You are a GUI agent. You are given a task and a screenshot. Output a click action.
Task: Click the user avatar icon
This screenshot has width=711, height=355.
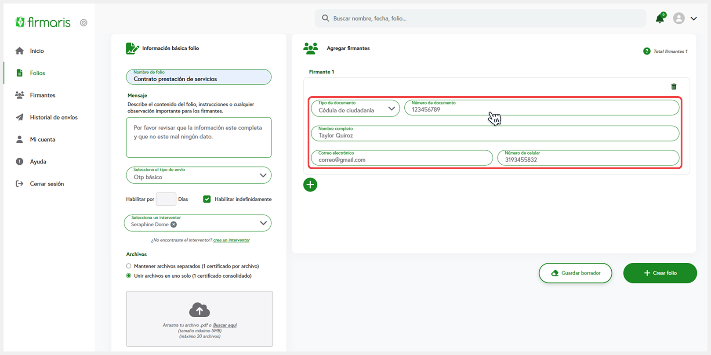pos(678,18)
